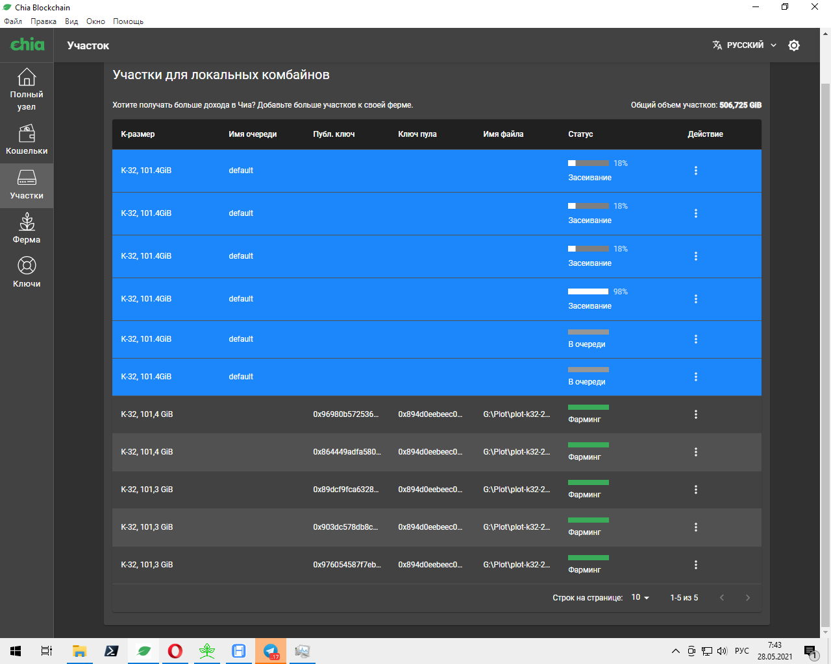This screenshot has height=664, width=831.
Task: Open the Windows notification center
Action: (x=810, y=651)
